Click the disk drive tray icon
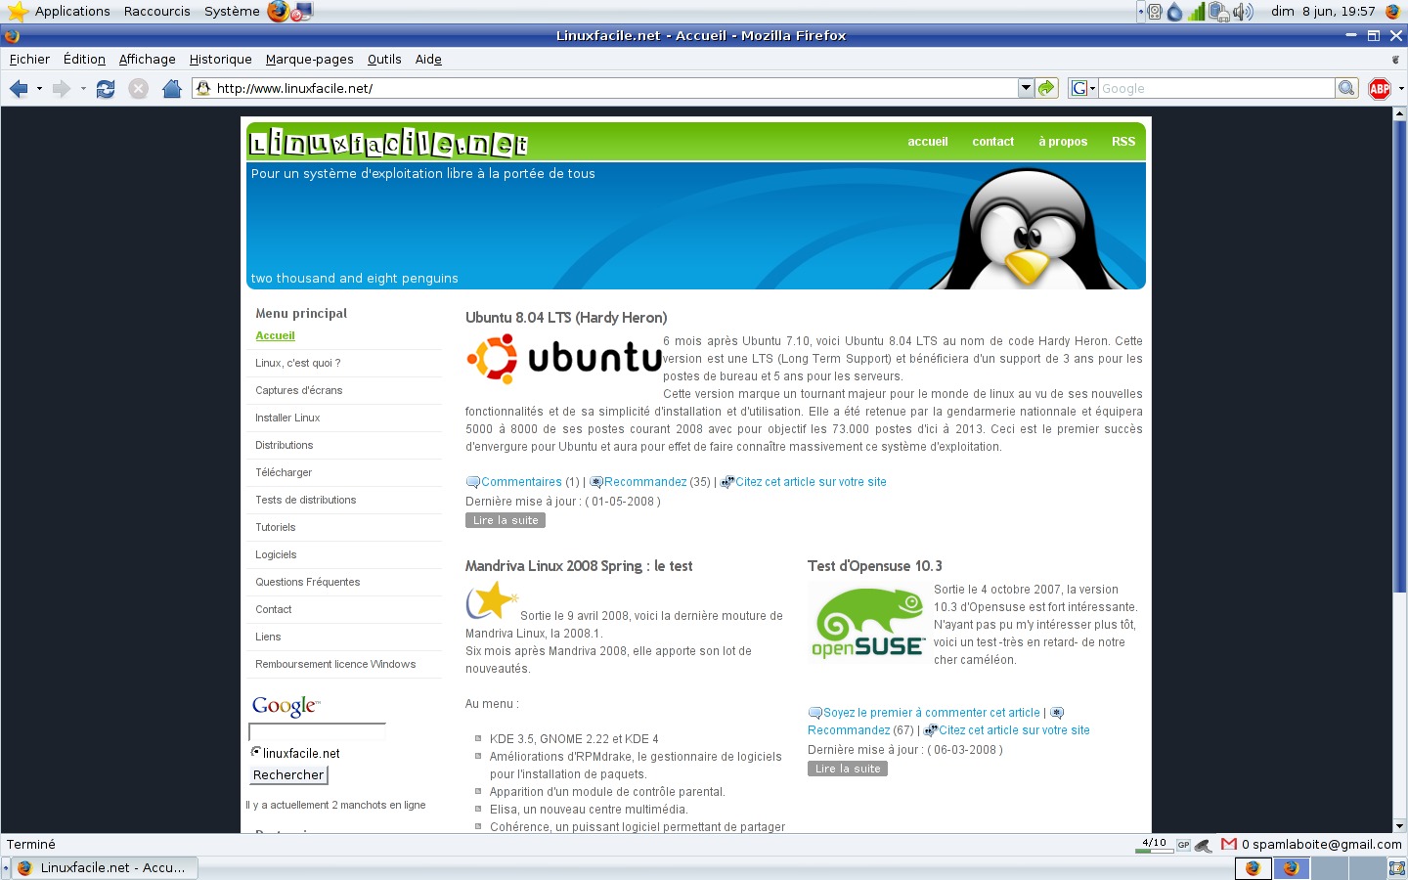Screen dimensions: 1408x880 1155,12
